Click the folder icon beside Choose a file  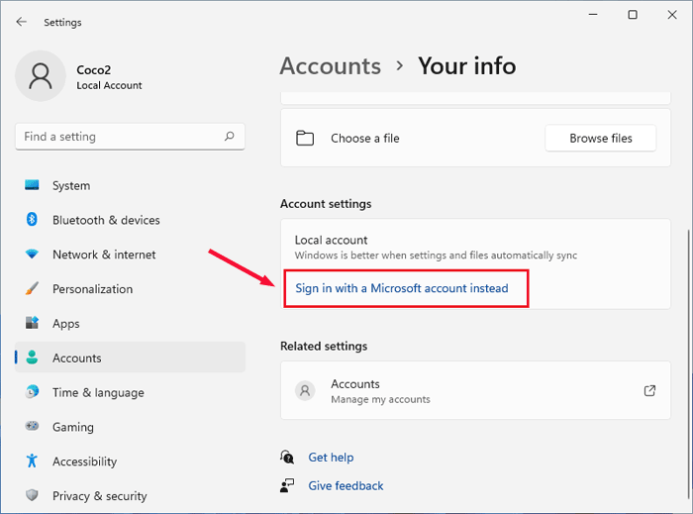point(305,138)
